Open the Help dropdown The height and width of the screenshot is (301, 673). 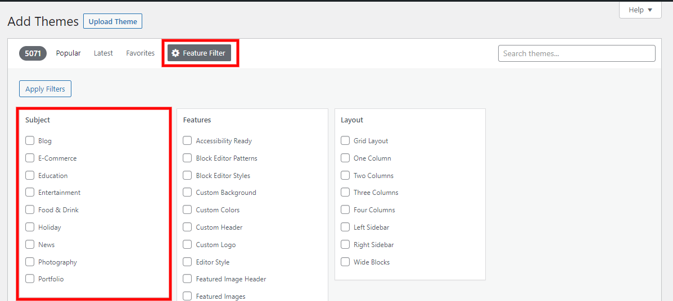click(x=640, y=10)
